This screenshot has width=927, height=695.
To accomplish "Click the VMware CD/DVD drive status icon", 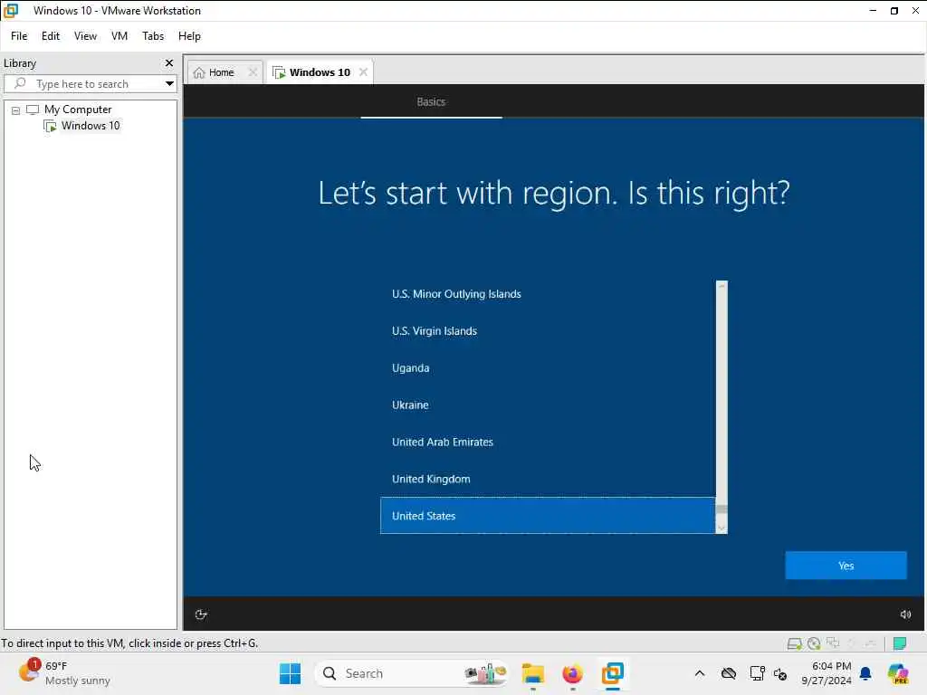I will [814, 643].
